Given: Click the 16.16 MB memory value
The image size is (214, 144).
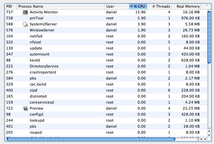Looking at the screenshot, I should pos(191,12).
